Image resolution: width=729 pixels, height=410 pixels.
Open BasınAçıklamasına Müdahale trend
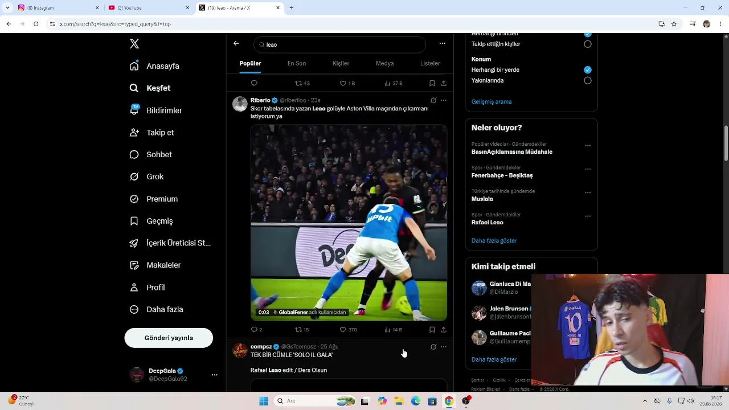512,152
